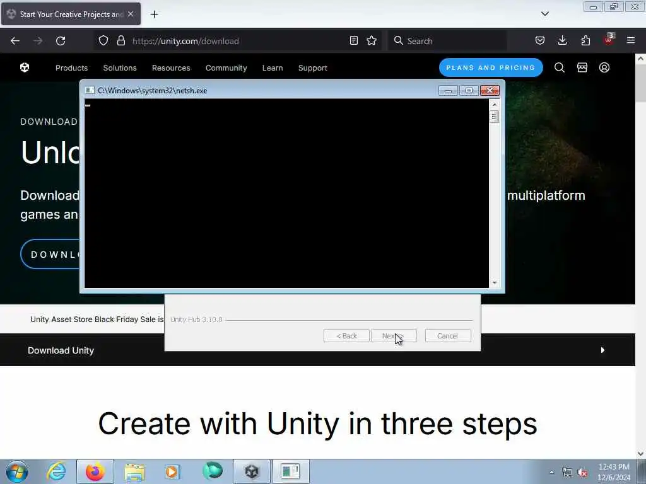
Task: Reload the Unity download page
Action: point(61,41)
